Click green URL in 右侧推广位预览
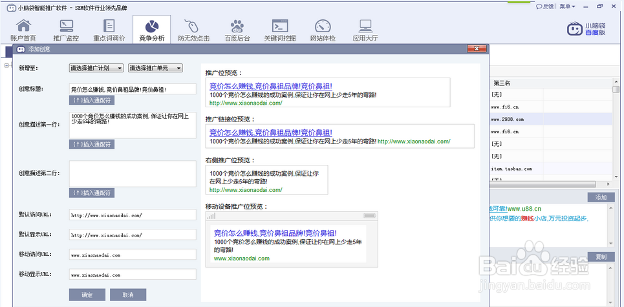 [246, 189]
